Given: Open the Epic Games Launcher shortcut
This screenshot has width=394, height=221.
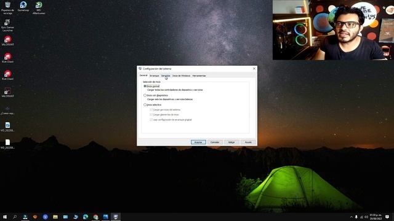Looking at the screenshot, I should 7,25.
